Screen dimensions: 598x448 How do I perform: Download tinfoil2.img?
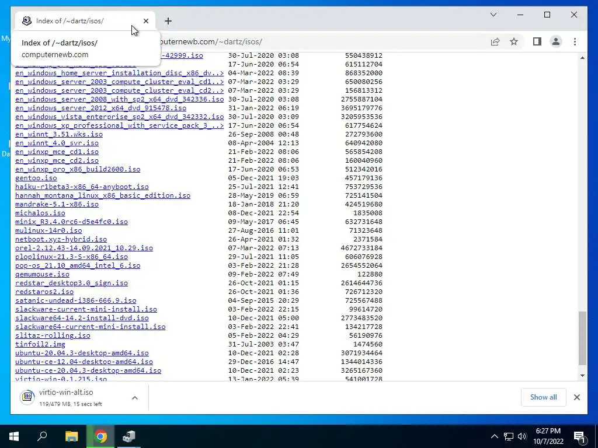pos(40,345)
